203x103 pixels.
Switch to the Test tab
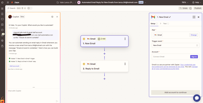pos(165,23)
